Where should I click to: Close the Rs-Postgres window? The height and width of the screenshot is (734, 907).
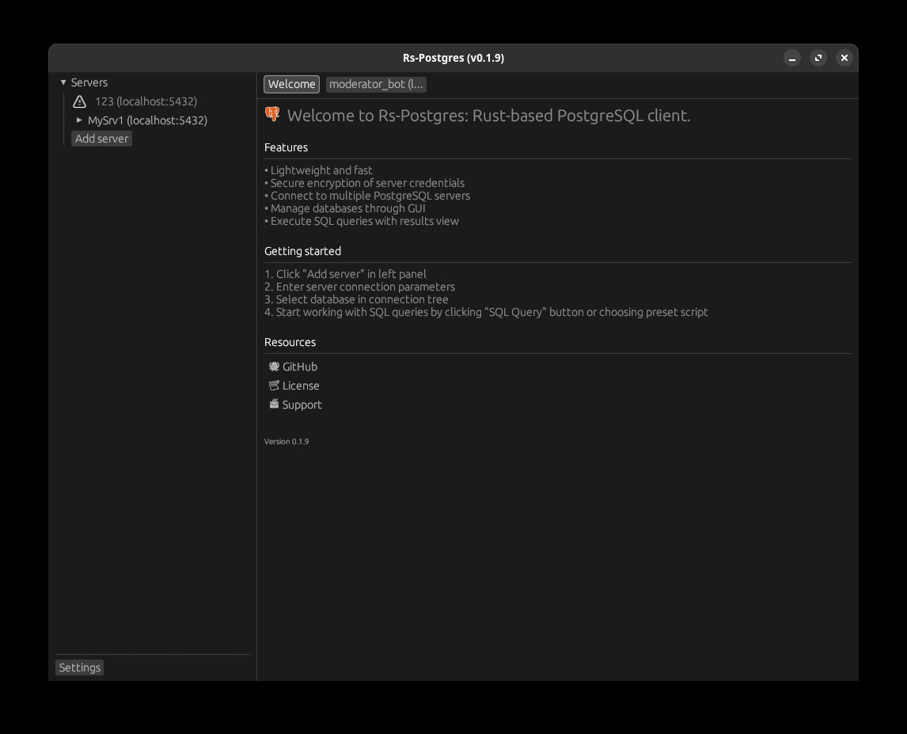(844, 58)
